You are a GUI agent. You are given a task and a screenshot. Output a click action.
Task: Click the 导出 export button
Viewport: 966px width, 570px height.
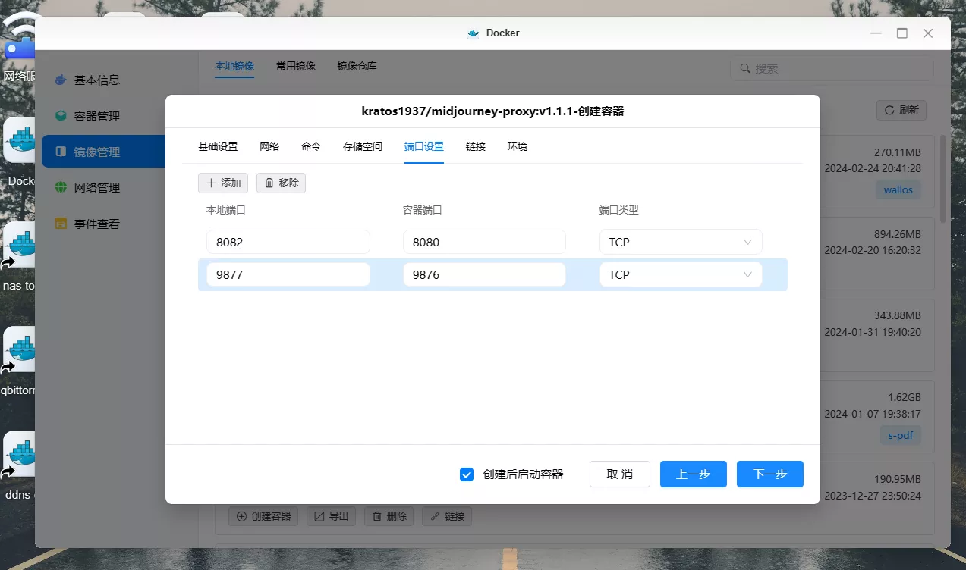pos(332,516)
